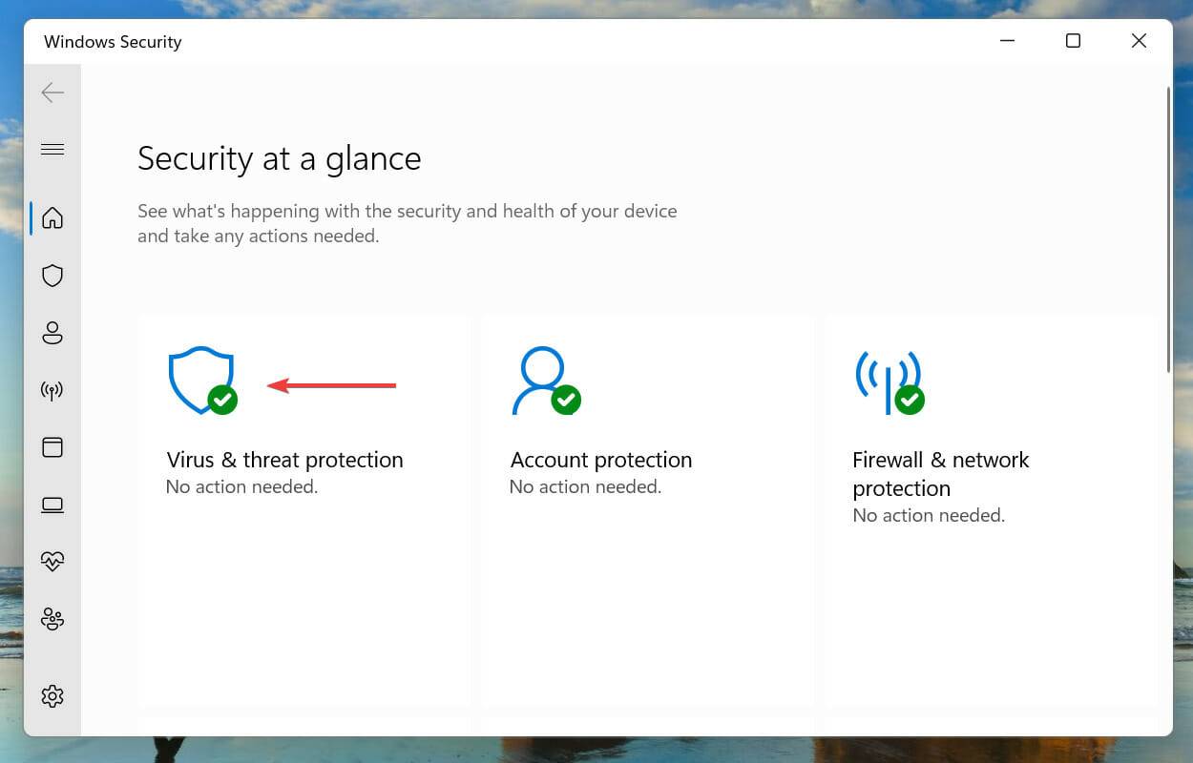This screenshot has height=763, width=1193.
Task: Open Device security using the laptop sidebar icon
Action: (52, 505)
